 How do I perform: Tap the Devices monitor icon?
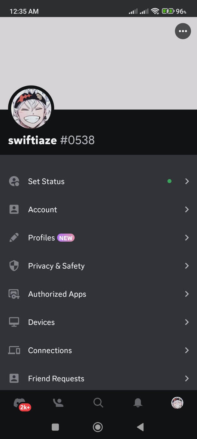click(14, 322)
